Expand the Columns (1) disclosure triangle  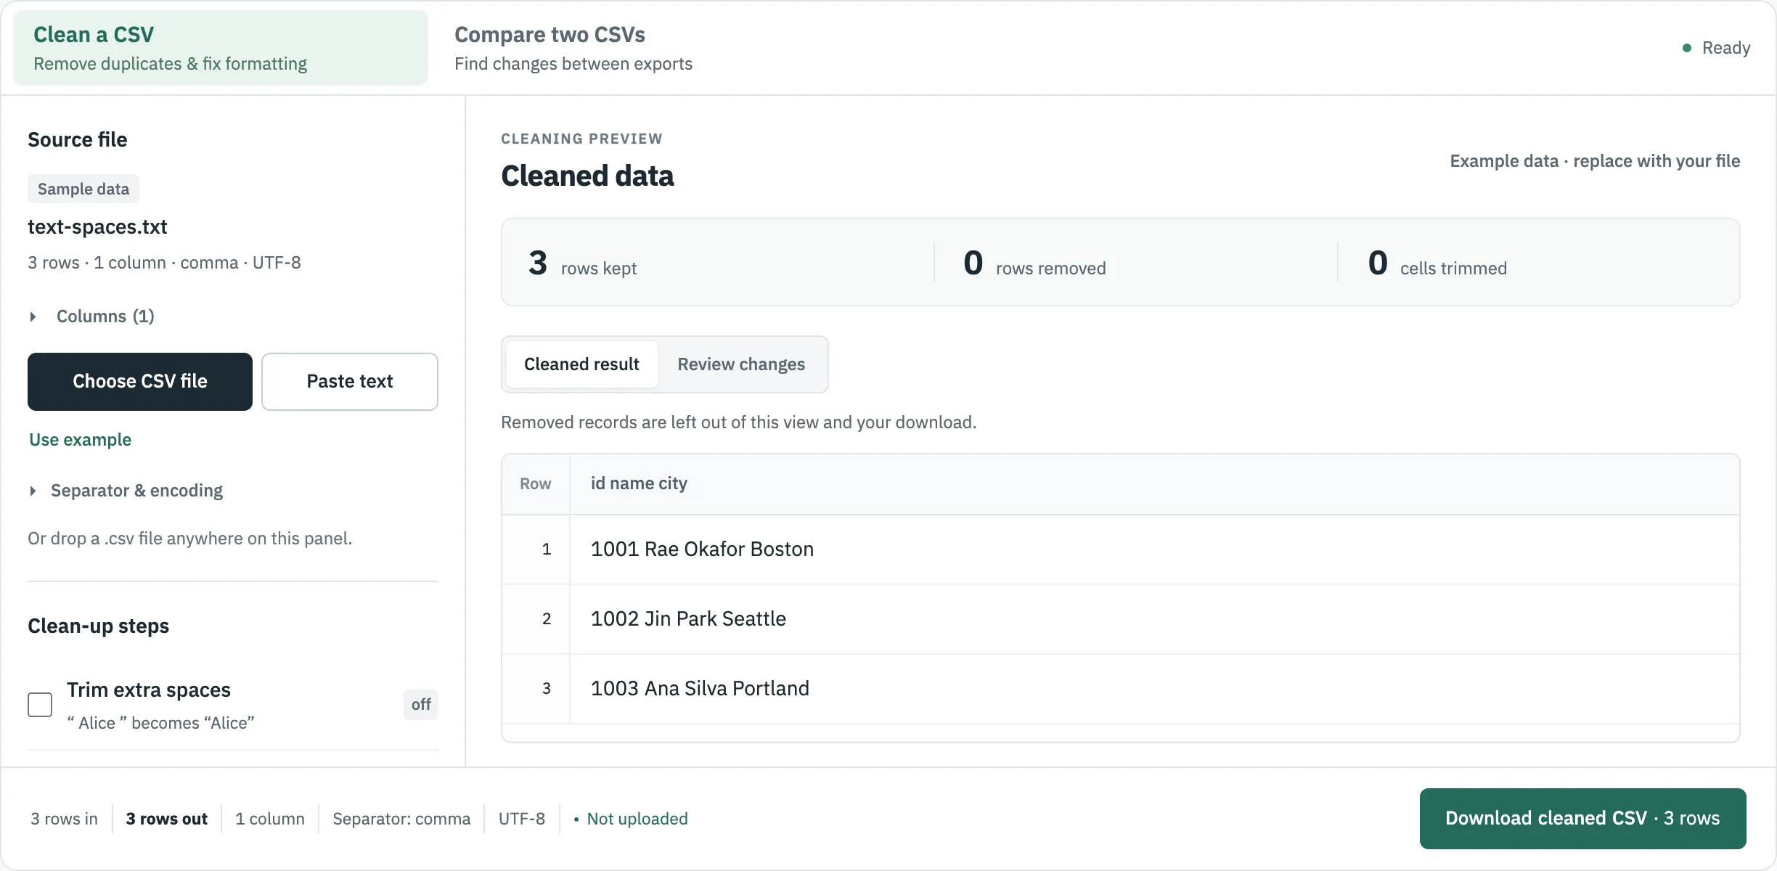coord(33,316)
